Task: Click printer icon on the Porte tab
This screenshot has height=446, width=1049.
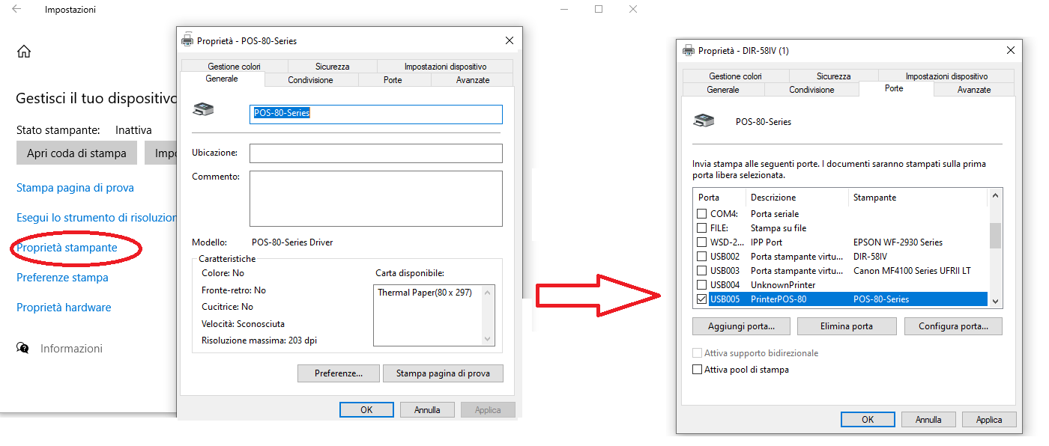Action: coord(704,119)
